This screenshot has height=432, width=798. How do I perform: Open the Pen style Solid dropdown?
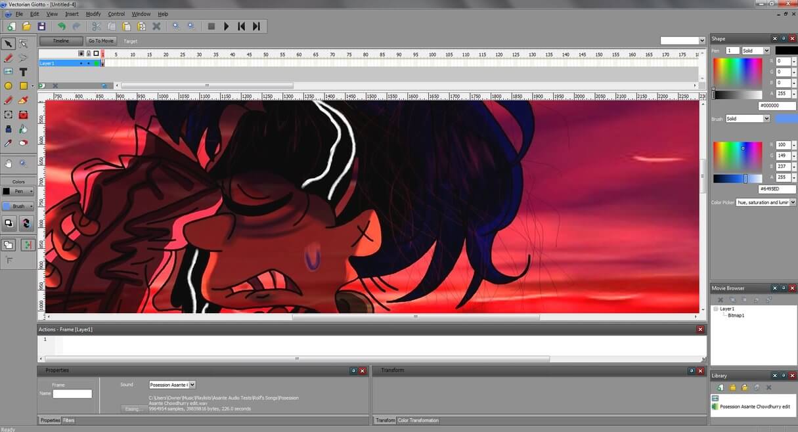pyautogui.click(x=756, y=51)
